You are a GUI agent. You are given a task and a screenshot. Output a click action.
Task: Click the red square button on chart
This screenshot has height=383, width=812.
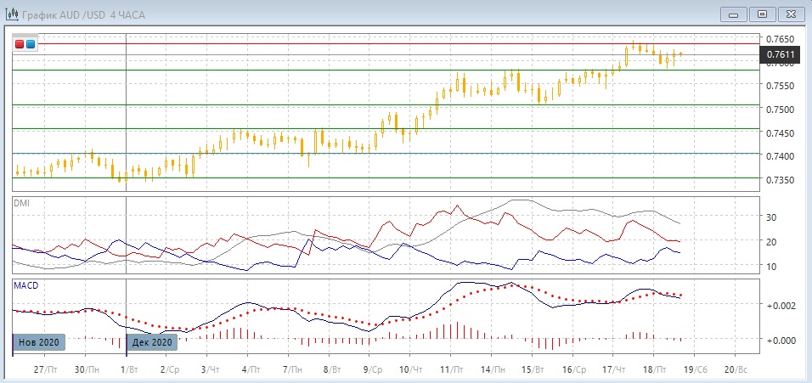click(20, 43)
